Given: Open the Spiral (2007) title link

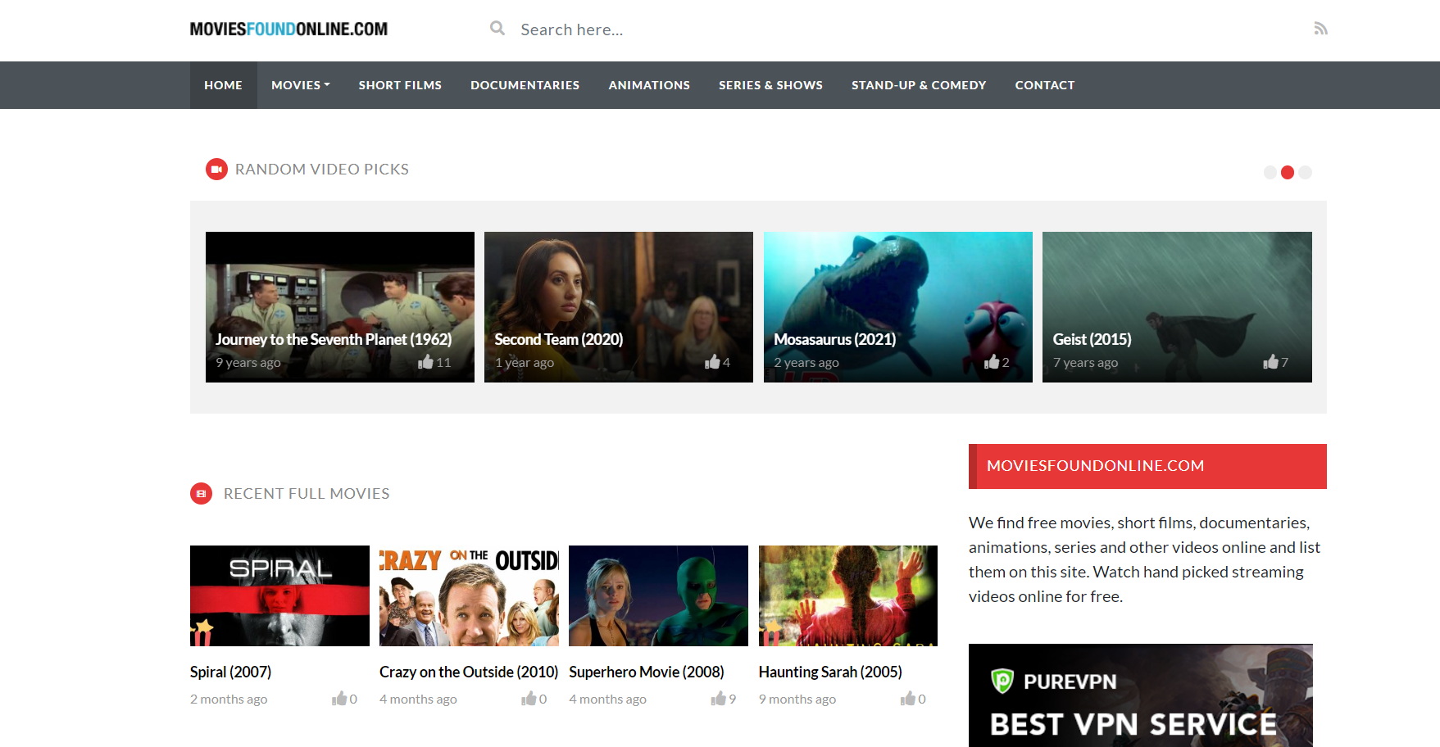Looking at the screenshot, I should [230, 672].
